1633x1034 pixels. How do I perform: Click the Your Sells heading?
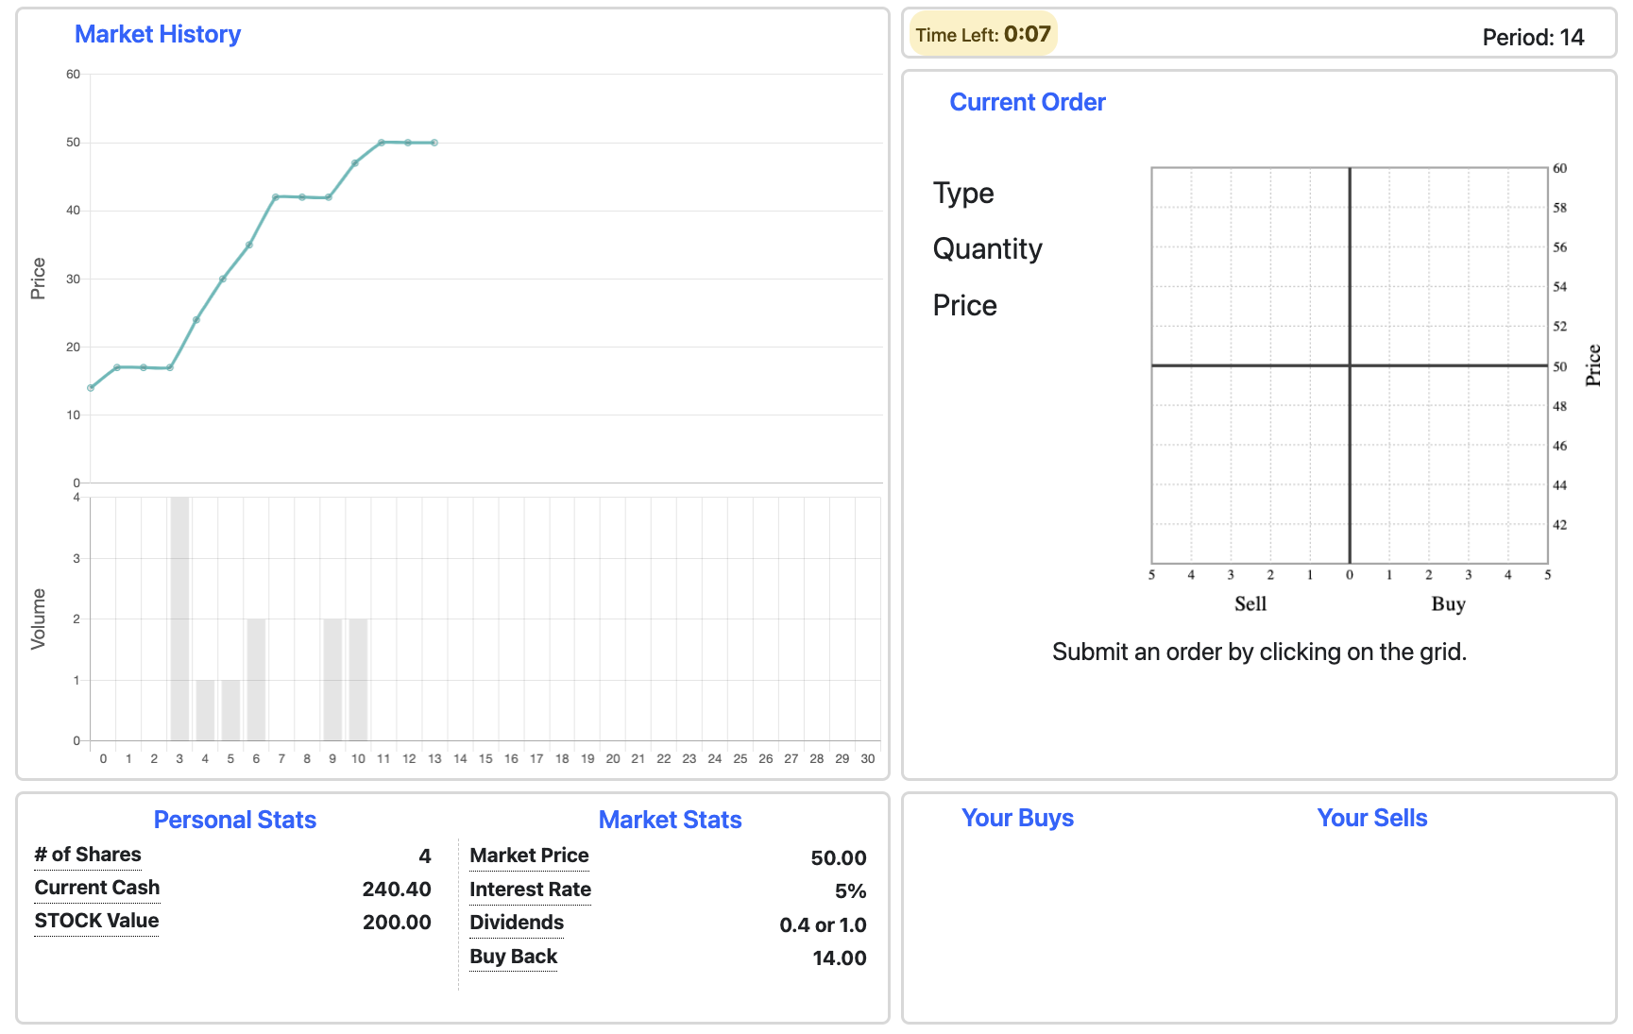(1371, 818)
